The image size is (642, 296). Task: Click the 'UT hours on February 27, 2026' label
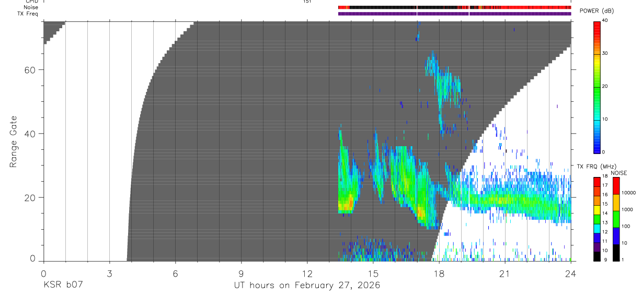click(x=307, y=286)
